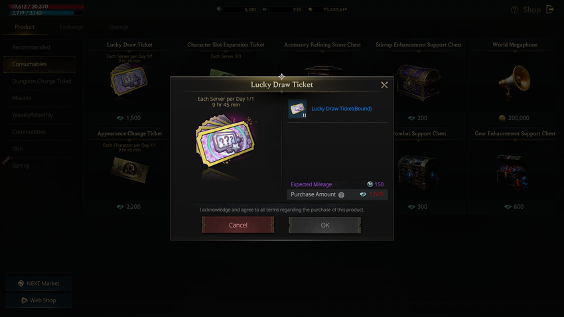Click the Lucky Draw Ticket(Bound) item icon
The height and width of the screenshot is (317, 564).
point(297,109)
